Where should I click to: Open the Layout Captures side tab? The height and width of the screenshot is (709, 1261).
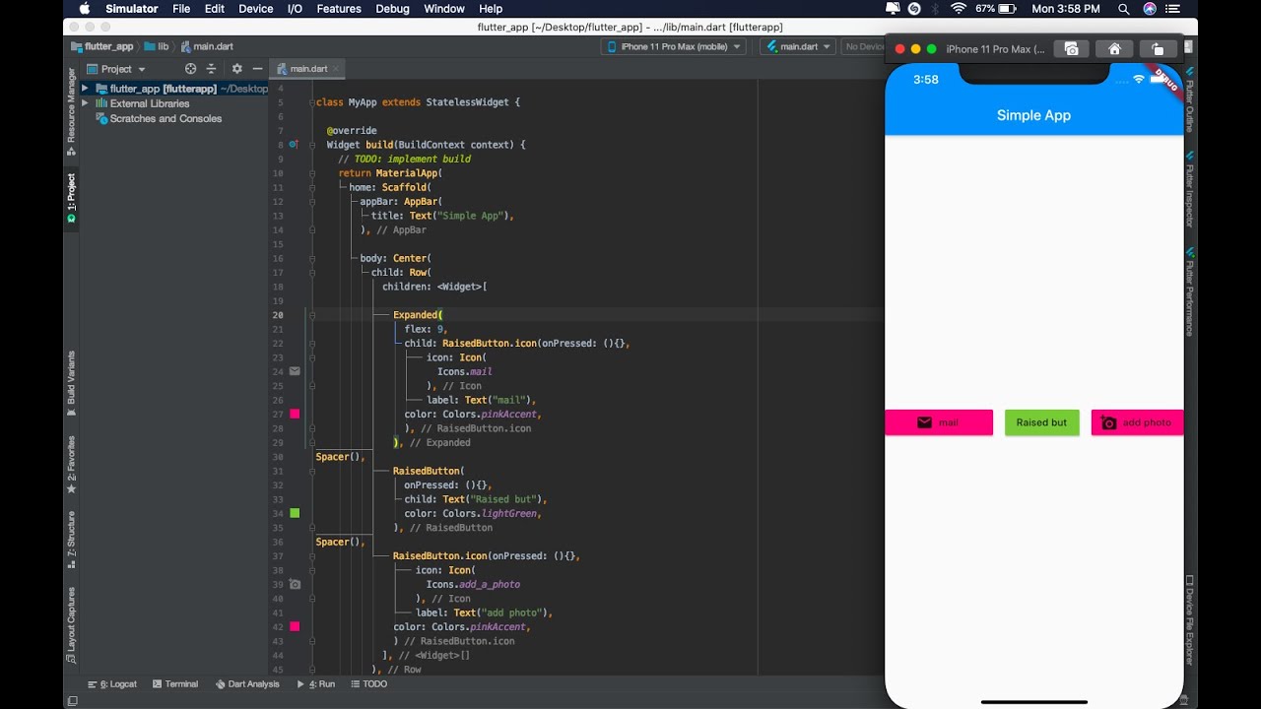[71, 625]
